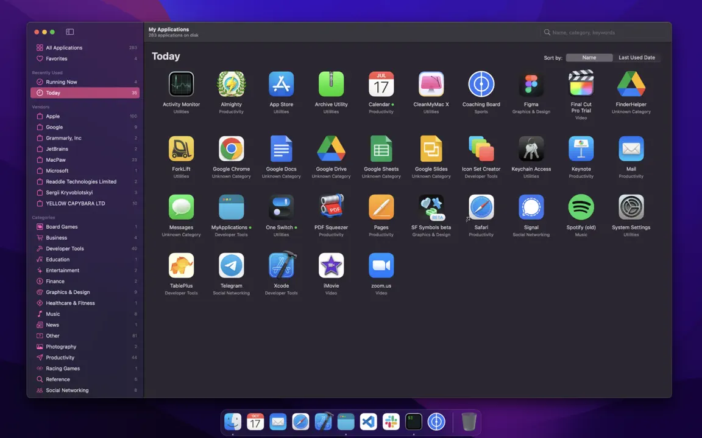The image size is (702, 438).
Task: Select All Applications in the sidebar
Action: (85, 47)
